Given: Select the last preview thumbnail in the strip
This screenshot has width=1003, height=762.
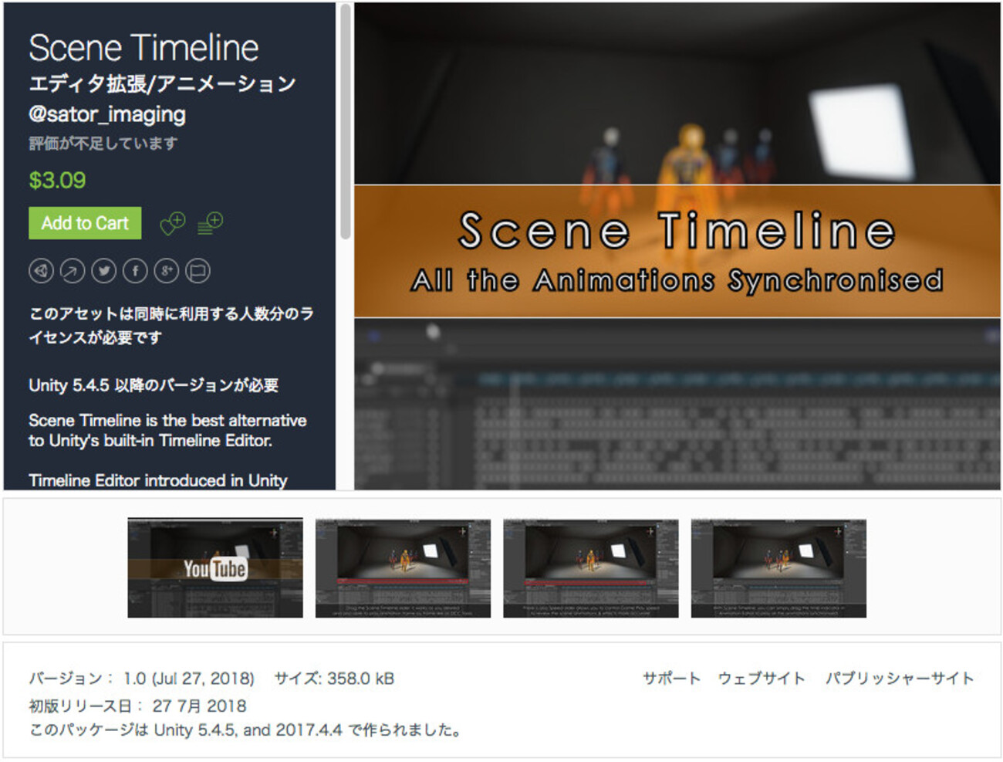Looking at the screenshot, I should (778, 568).
